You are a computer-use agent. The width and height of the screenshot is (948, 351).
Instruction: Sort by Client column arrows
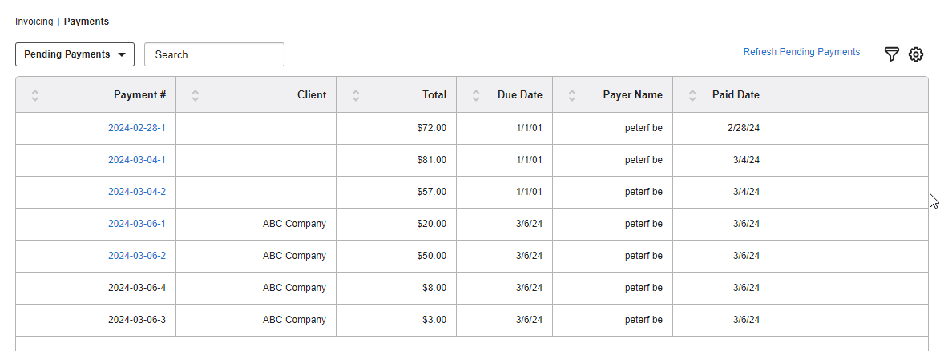click(196, 95)
